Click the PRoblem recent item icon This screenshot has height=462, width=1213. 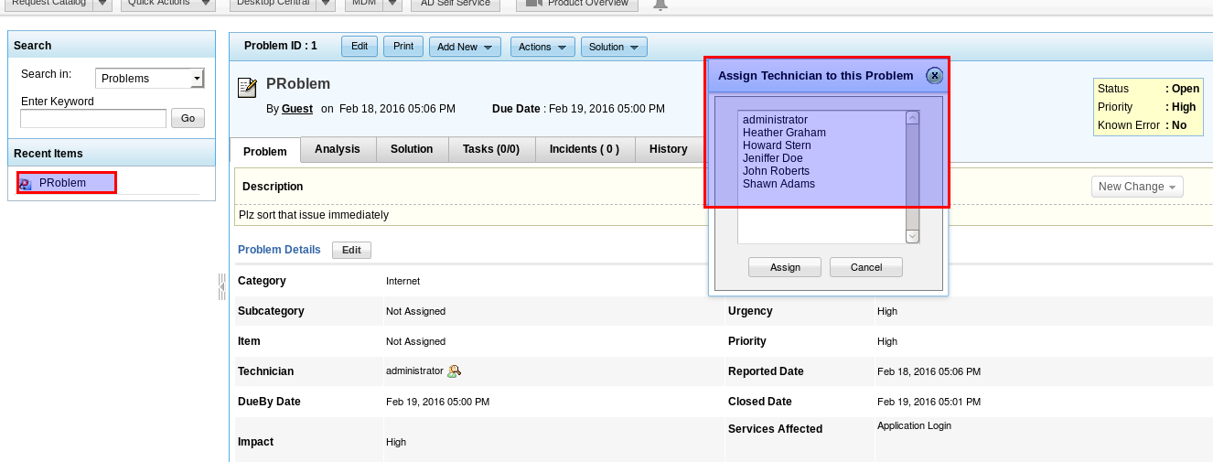click(x=26, y=183)
